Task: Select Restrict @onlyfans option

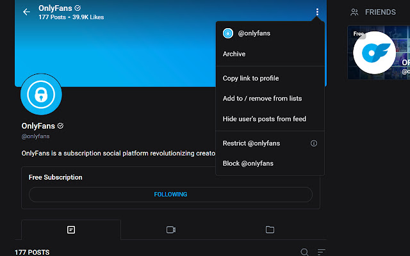Action: (251, 143)
